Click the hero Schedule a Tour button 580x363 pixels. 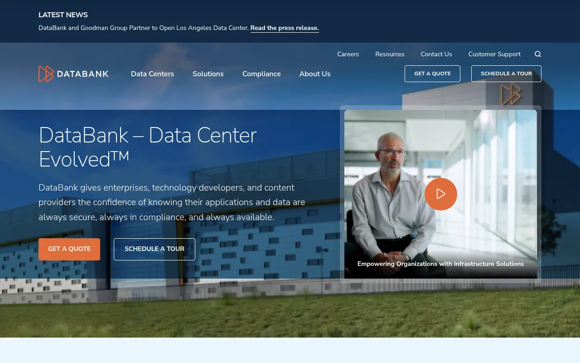click(155, 249)
